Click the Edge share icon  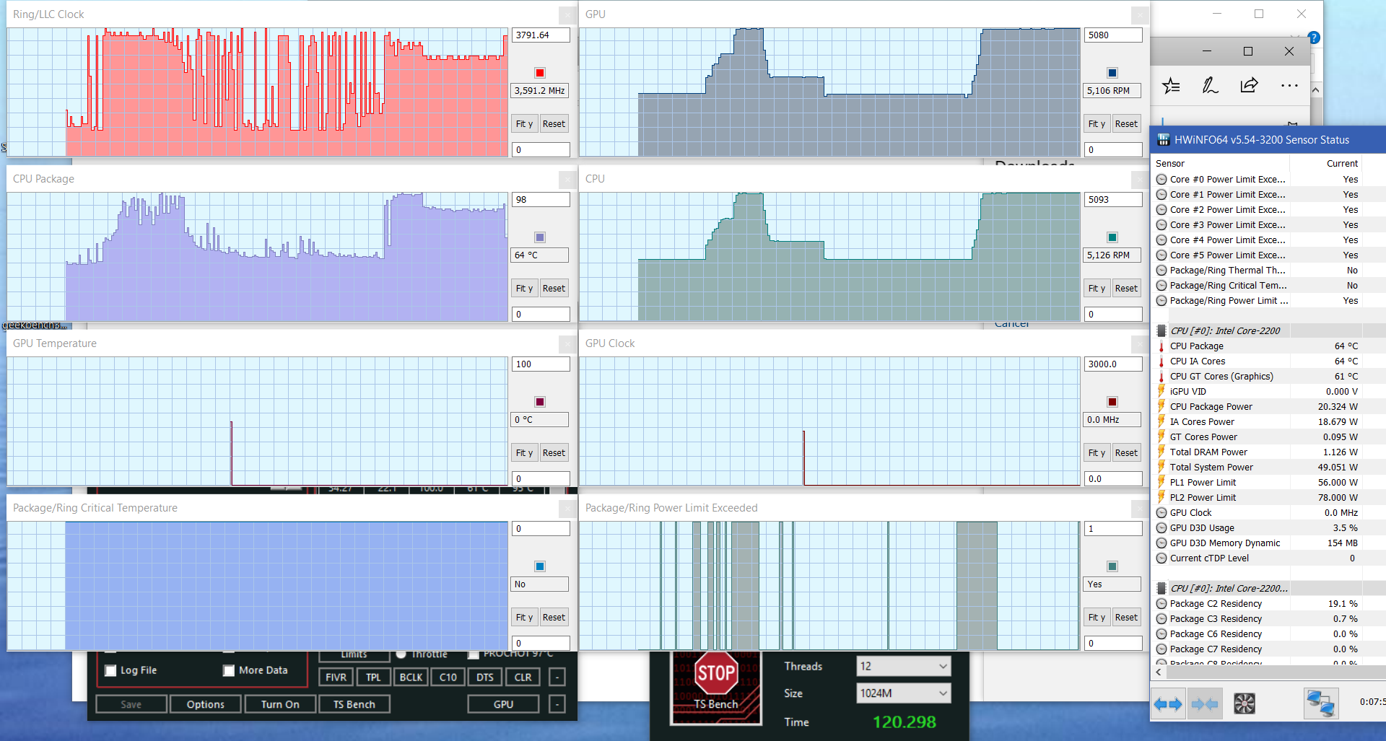click(x=1249, y=85)
